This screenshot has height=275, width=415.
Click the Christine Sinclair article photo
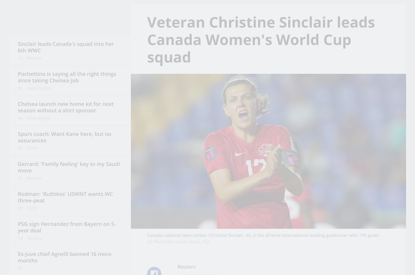(268, 151)
